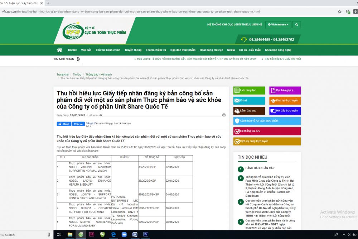Open the Hệ thống tra cứu button
Screen dimensions: 358x239
(267, 131)
